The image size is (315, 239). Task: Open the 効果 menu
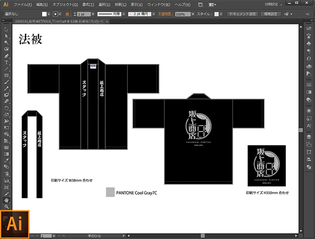pos(121,4)
